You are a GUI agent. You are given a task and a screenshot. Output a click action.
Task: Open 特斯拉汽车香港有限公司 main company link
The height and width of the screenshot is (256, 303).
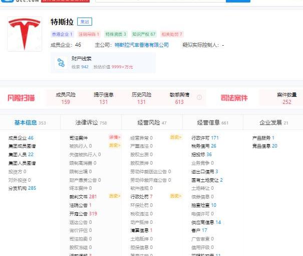[x=142, y=45]
